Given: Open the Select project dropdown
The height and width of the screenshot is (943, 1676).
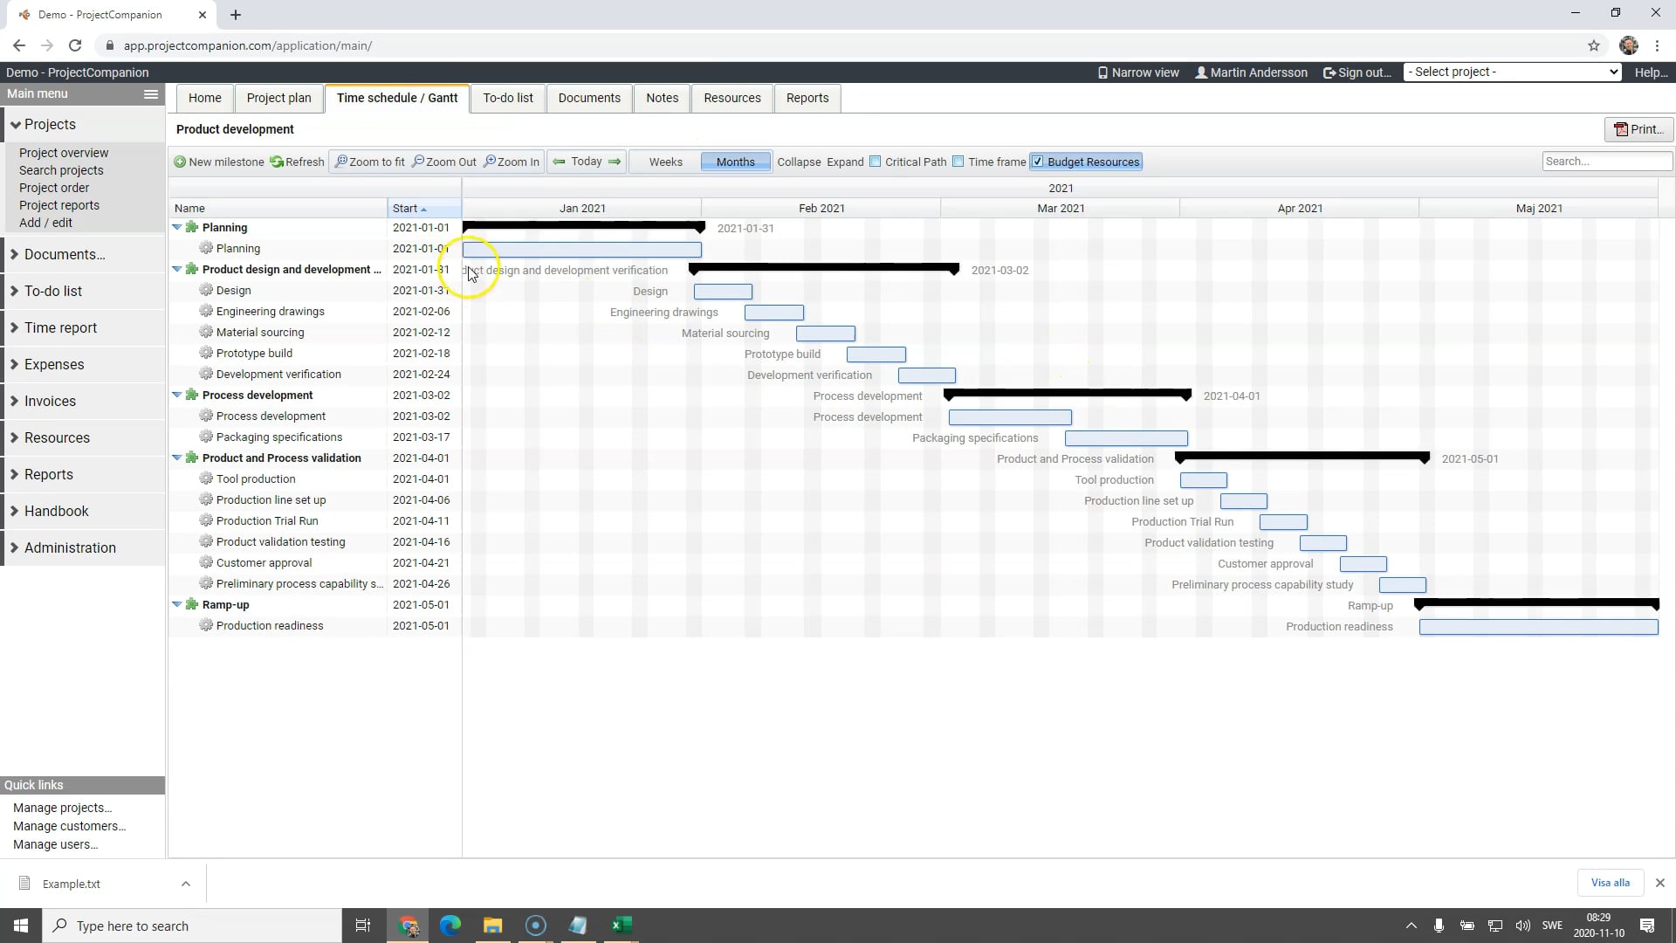Looking at the screenshot, I should pyautogui.click(x=1512, y=72).
